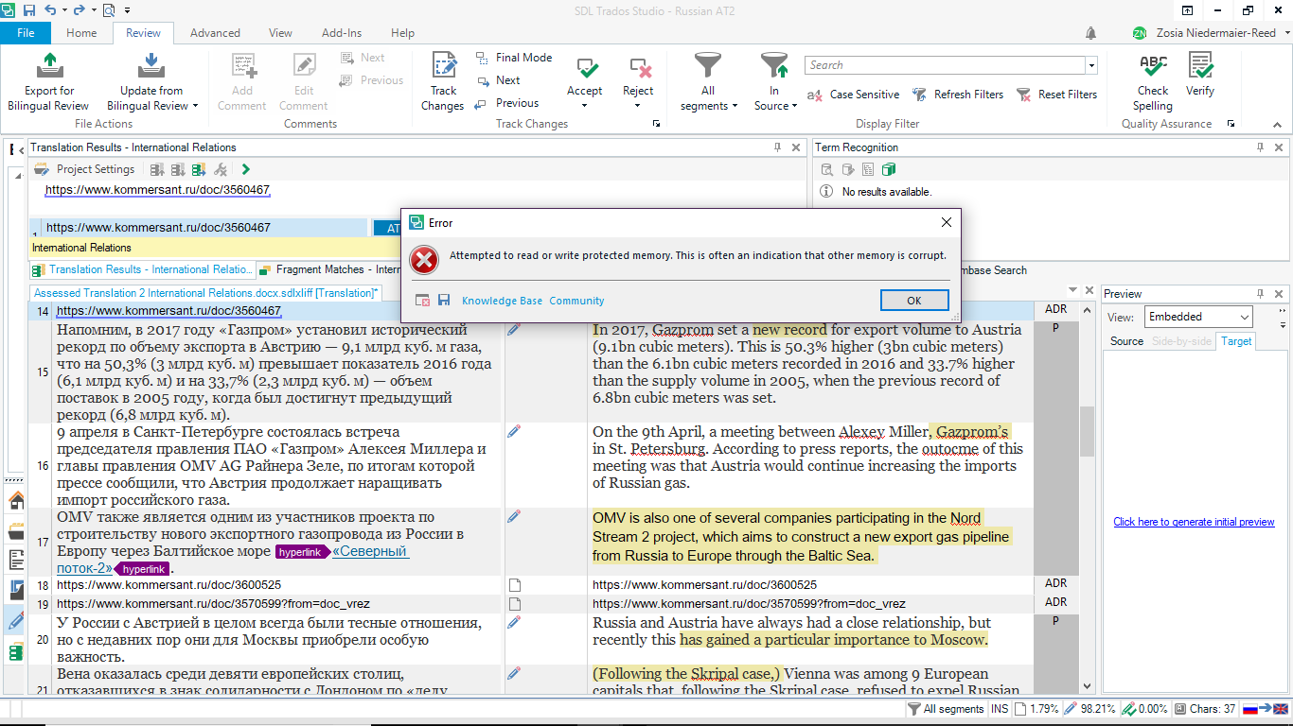1293x726 pixels.
Task: Go to Previous in the Track Changes group
Action: click(x=506, y=103)
